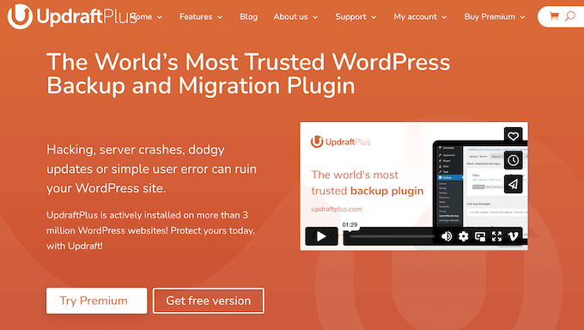Enable picture-in-picture mode in video player

coord(480,236)
